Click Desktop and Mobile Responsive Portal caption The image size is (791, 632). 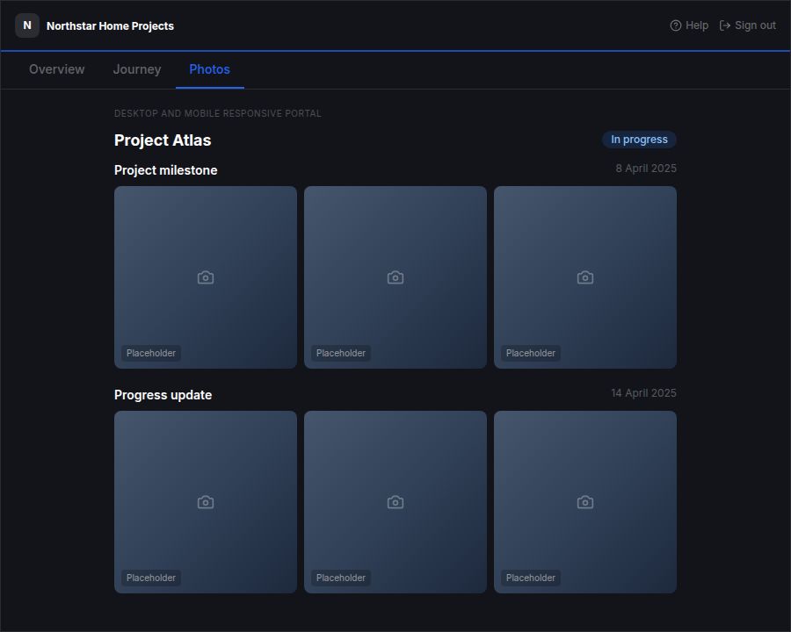(217, 113)
